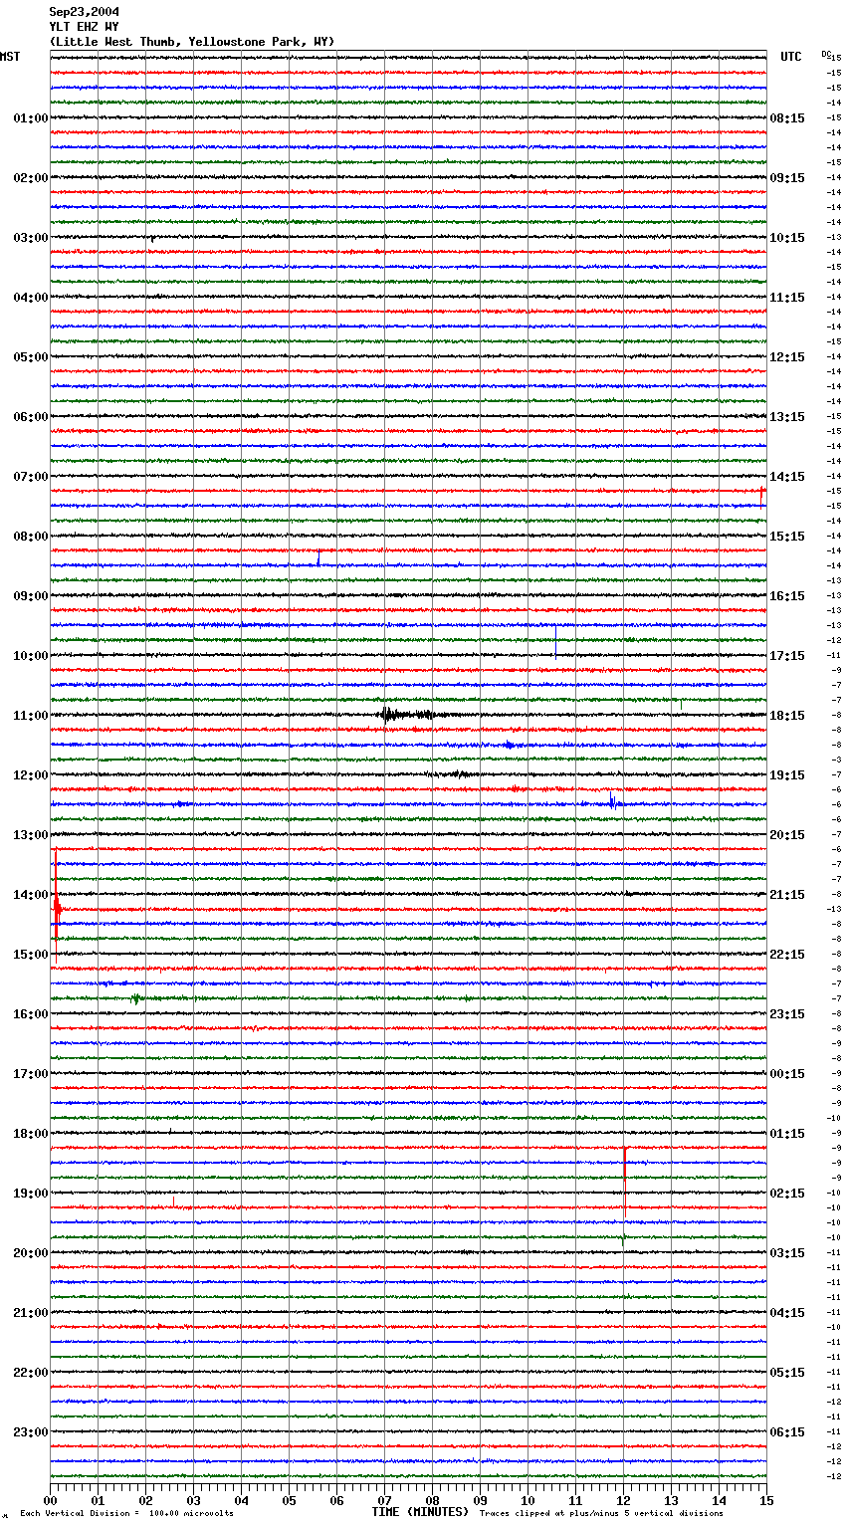Pick the 05:15 UTC time label
Image resolution: width=846 pixels, height=1527 pixels.
click(x=787, y=1373)
